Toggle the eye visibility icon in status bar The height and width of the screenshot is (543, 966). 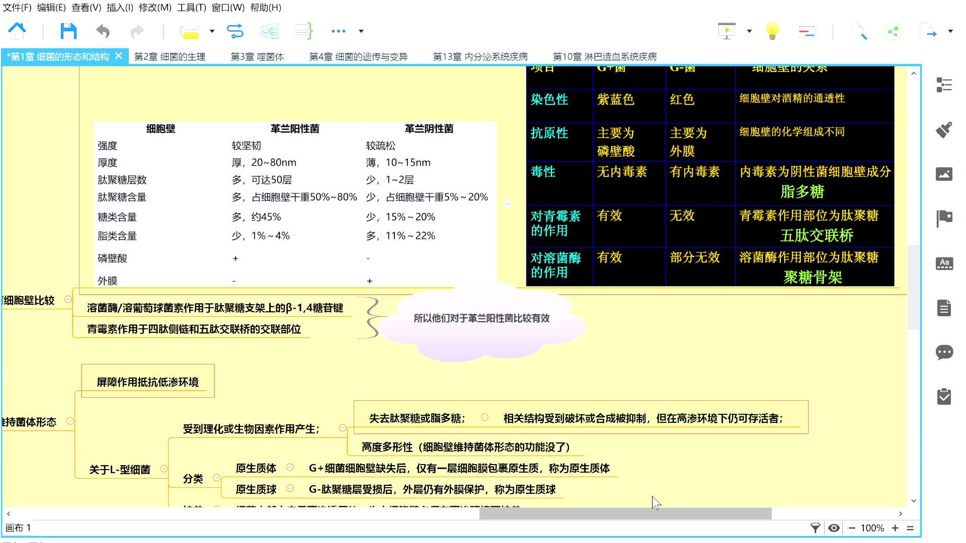[x=834, y=528]
